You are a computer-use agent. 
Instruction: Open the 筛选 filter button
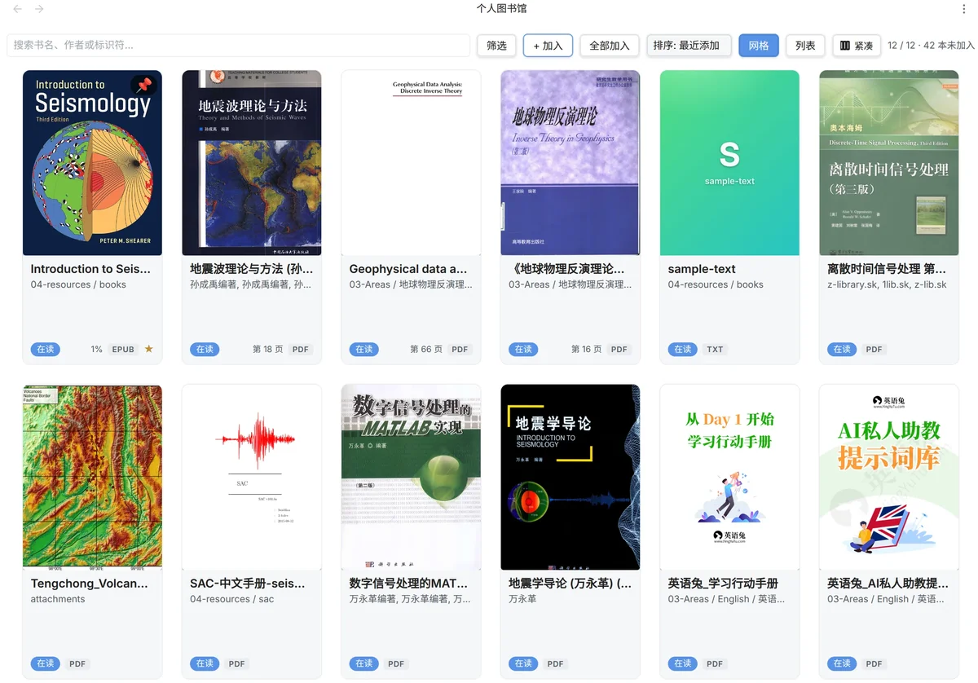496,46
